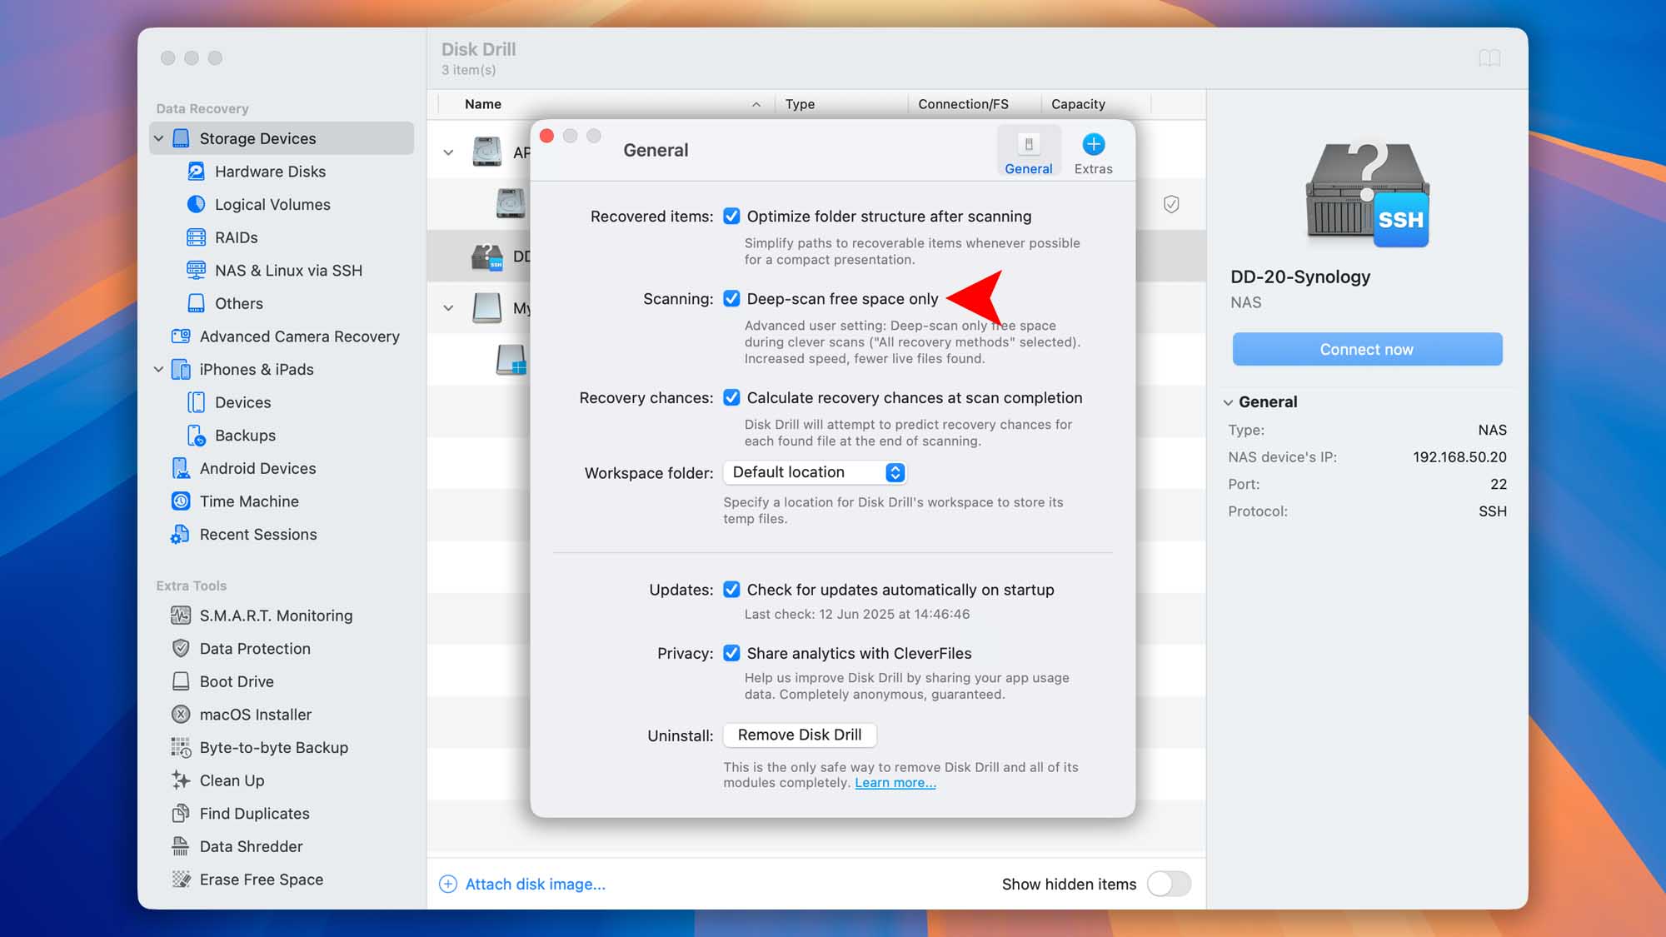This screenshot has height=937, width=1666.
Task: Disable Check for updates automatically on startup
Action: (731, 590)
